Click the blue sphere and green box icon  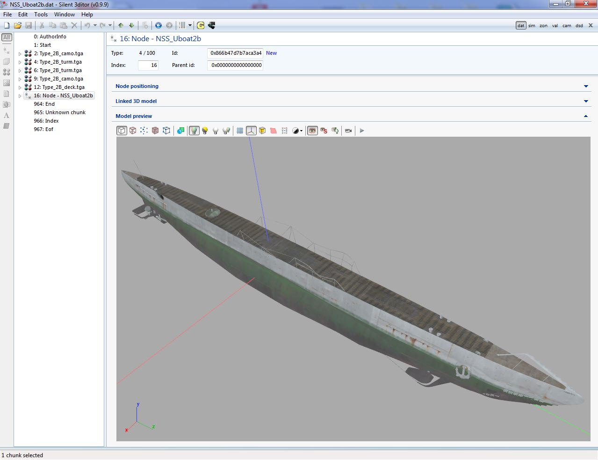click(180, 131)
